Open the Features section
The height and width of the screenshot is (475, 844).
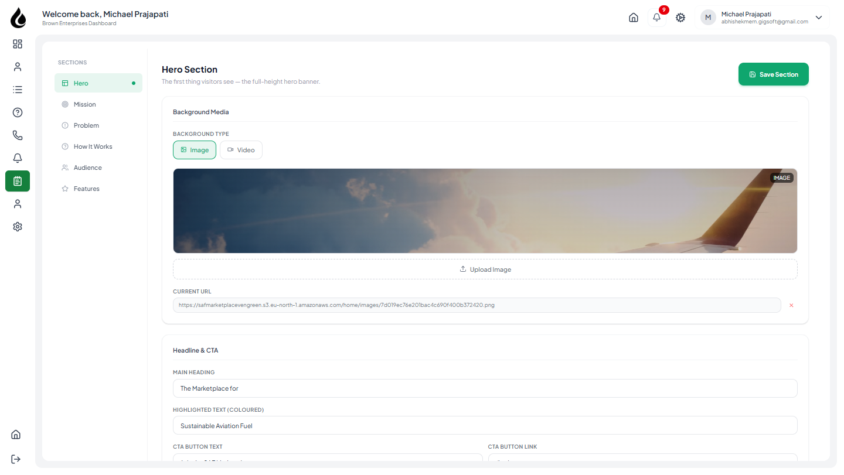tap(98, 189)
